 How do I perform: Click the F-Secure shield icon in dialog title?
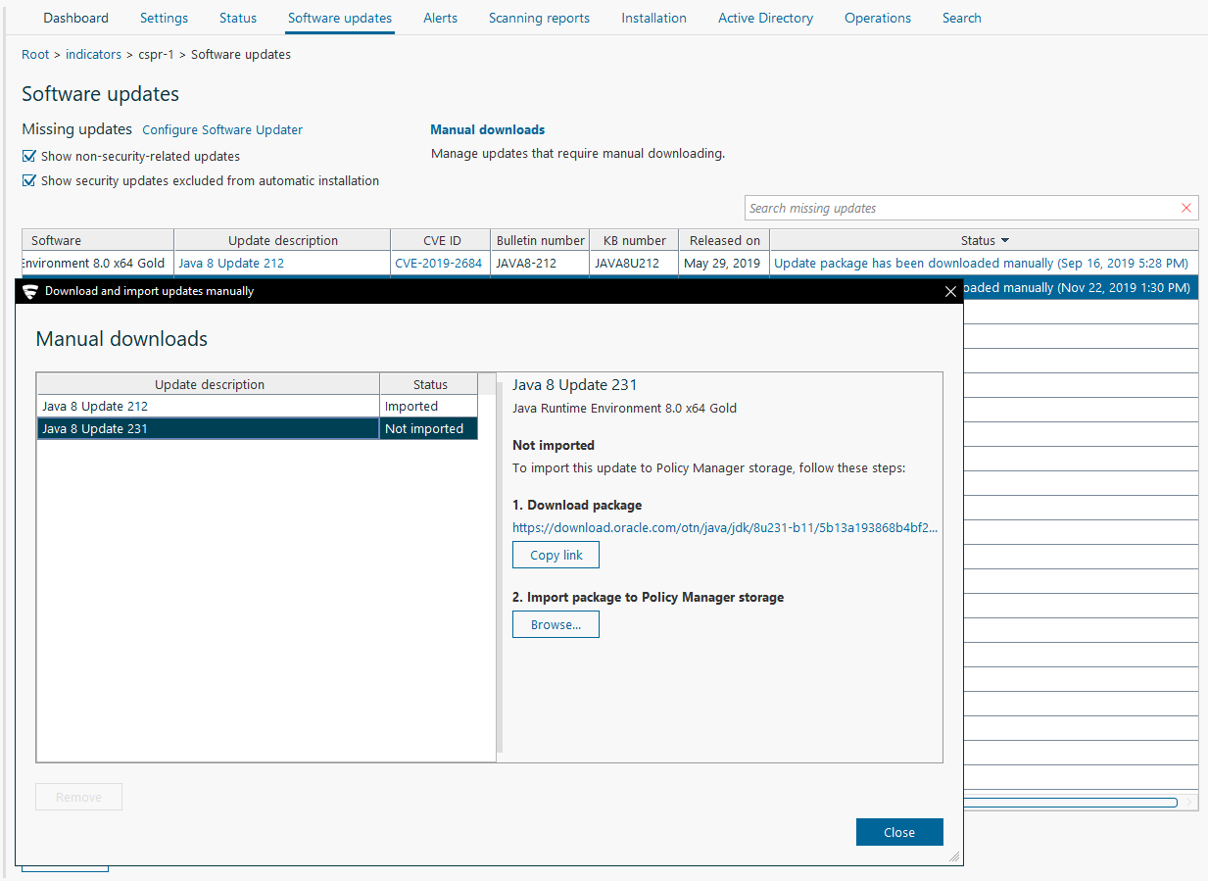pyautogui.click(x=29, y=291)
